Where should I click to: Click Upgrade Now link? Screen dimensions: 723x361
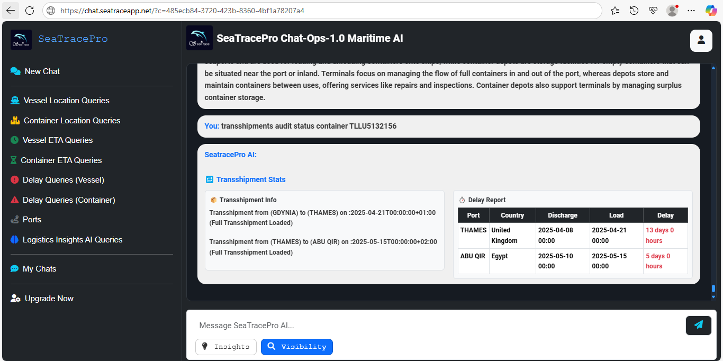[49, 299]
